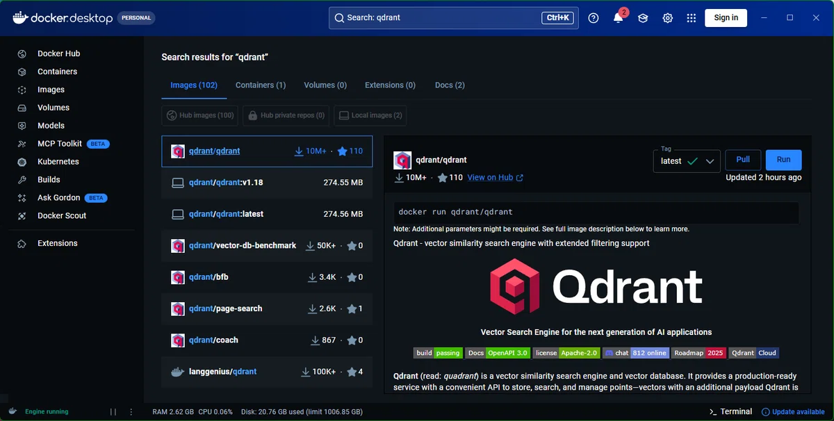Toggle the Local images (2) filter
Viewport: 834px width, 421px height.
[x=370, y=115]
